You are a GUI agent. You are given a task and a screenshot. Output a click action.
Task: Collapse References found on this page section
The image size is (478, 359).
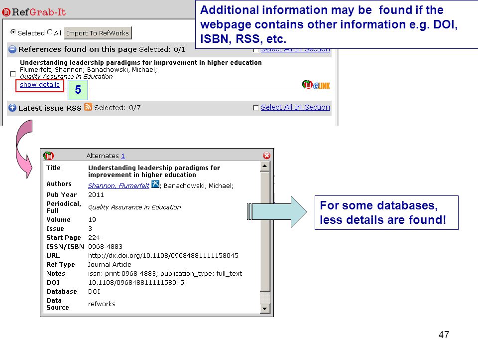click(x=12, y=49)
